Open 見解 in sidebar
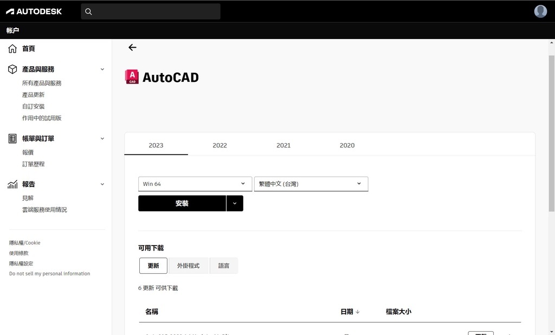This screenshot has width=555, height=335. point(28,198)
